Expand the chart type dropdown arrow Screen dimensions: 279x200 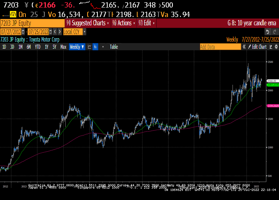103,47
